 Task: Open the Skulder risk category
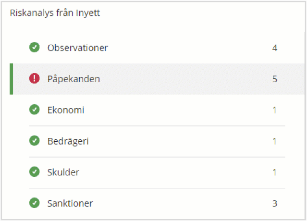pyautogui.click(x=63, y=172)
